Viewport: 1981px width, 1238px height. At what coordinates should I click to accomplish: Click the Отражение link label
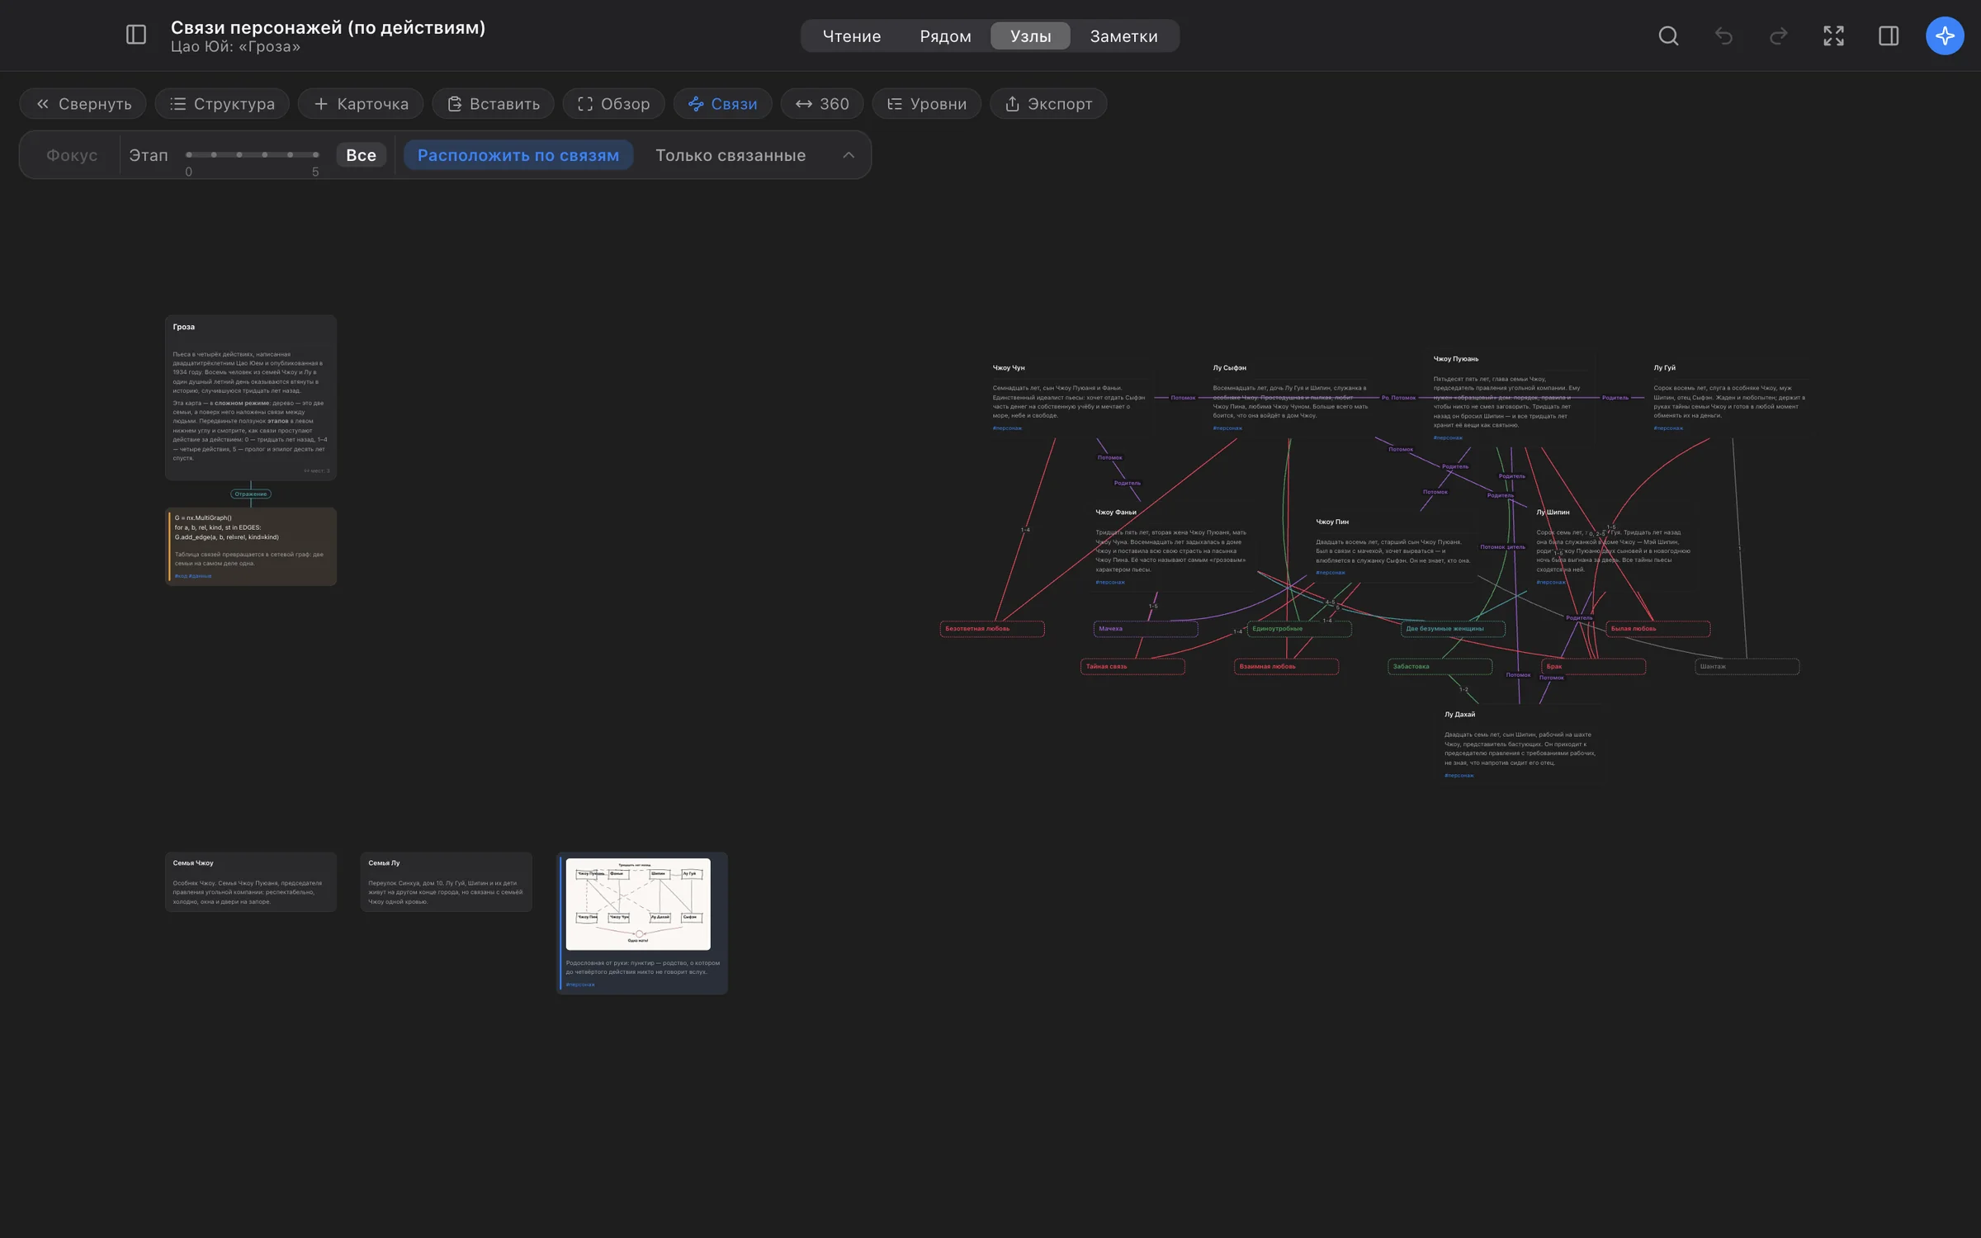tap(251, 494)
